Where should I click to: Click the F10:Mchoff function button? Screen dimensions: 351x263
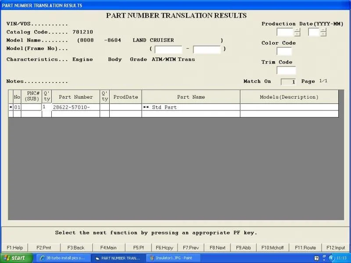tap(272, 248)
